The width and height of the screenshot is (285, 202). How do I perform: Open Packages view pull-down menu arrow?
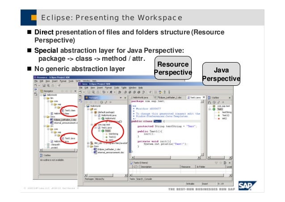(x=121, y=98)
